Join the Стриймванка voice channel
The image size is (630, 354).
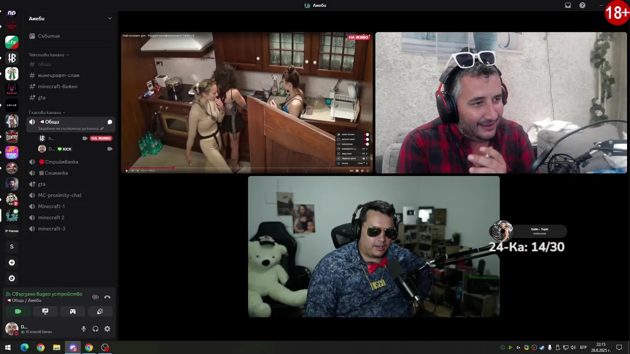tap(71, 162)
